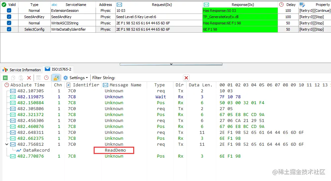Click the green Valid check icon in header
Screen dimensions: 331x181
4,4
